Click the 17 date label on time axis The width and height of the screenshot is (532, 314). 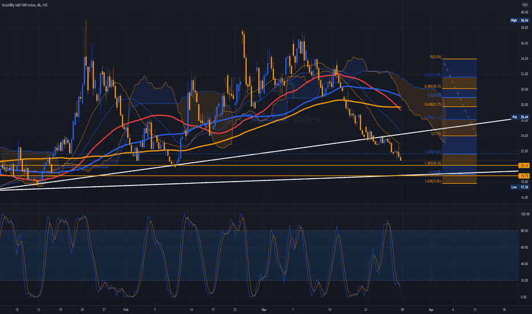point(213,309)
